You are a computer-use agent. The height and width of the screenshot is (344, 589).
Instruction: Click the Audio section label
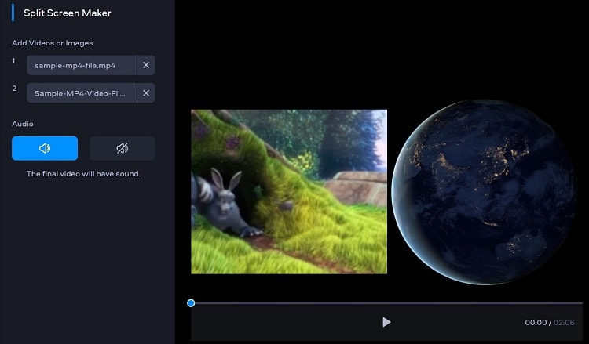[23, 124]
